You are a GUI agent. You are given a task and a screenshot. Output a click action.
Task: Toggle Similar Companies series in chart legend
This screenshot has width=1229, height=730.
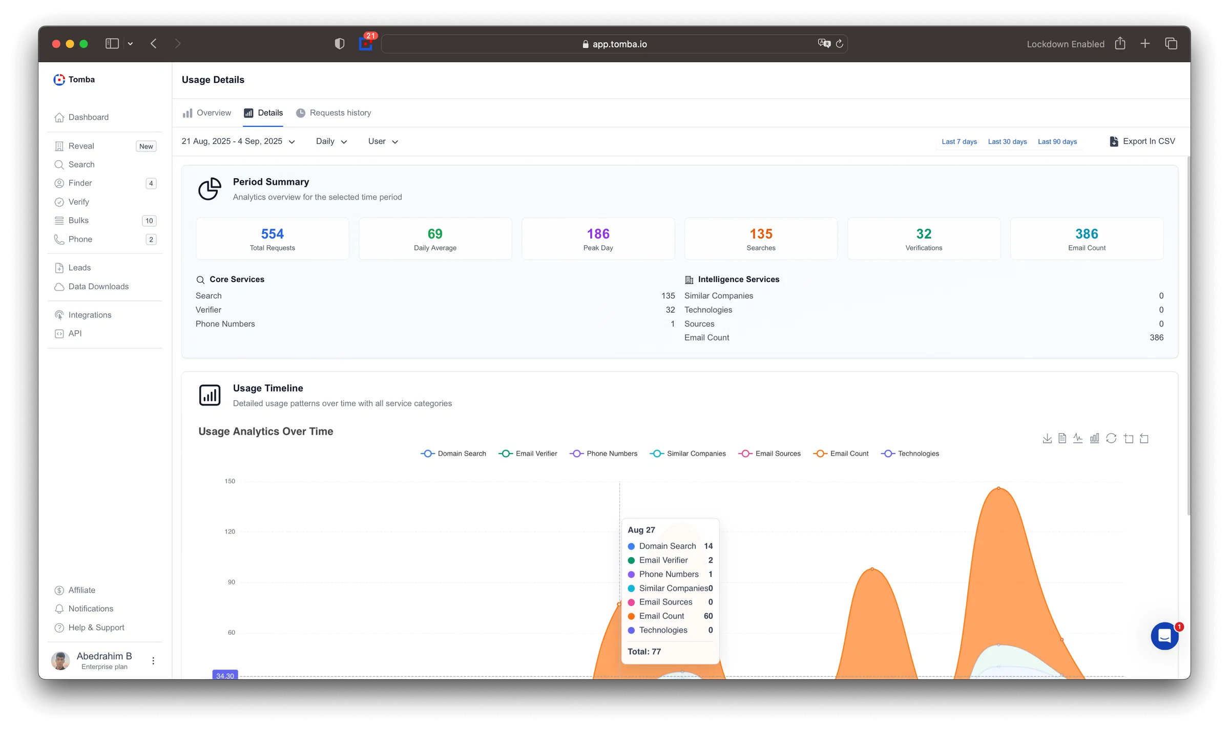tap(688, 454)
